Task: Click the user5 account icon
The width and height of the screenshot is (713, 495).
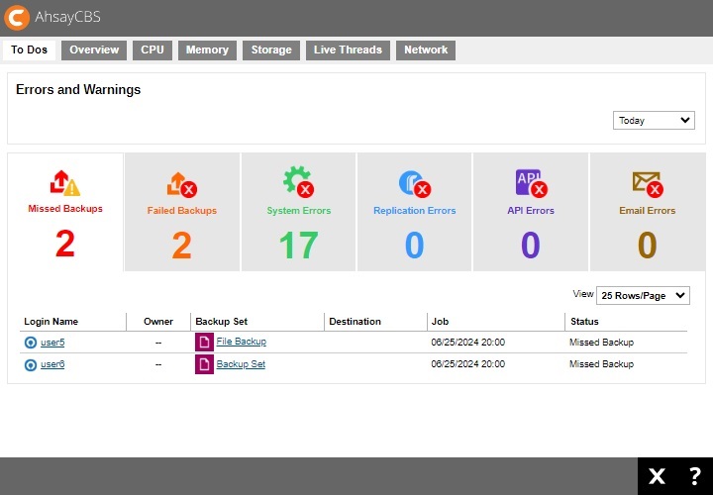Action: (30, 343)
